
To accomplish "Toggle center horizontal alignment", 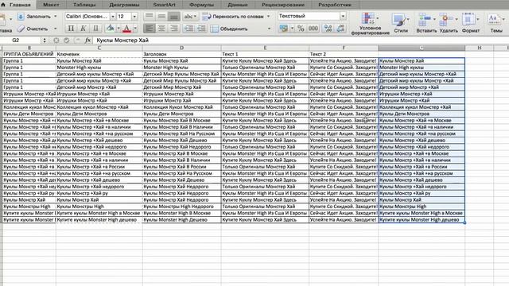I will 161,29.
